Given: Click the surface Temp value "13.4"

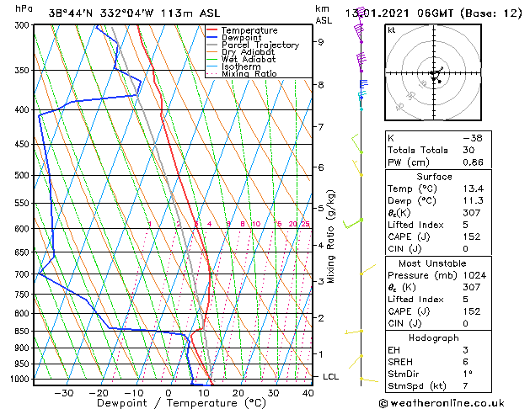Looking at the screenshot, I should coord(474,189).
